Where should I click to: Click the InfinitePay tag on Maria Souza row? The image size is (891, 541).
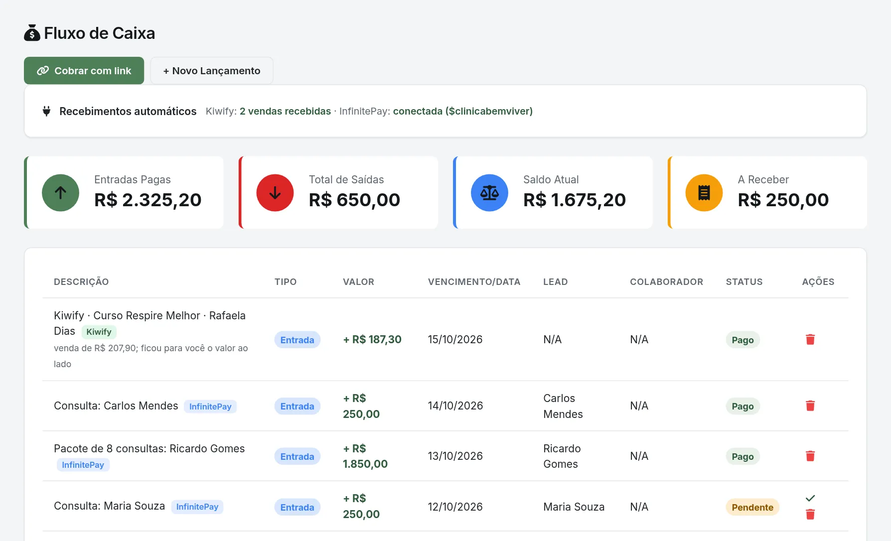coord(197,507)
